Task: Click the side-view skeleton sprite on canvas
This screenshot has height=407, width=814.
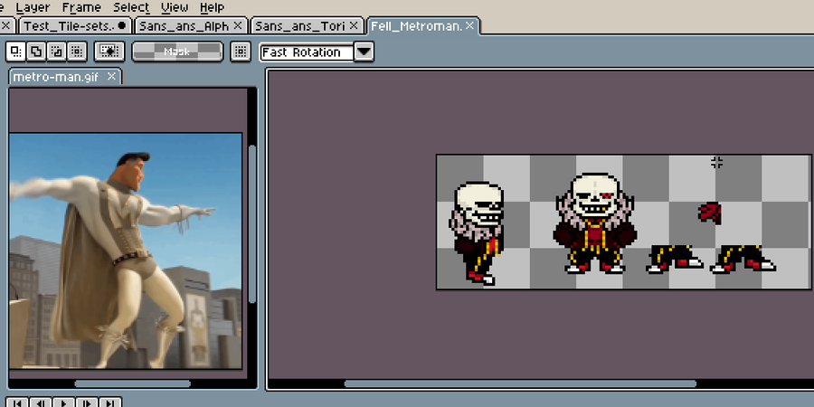Action: pos(477,232)
